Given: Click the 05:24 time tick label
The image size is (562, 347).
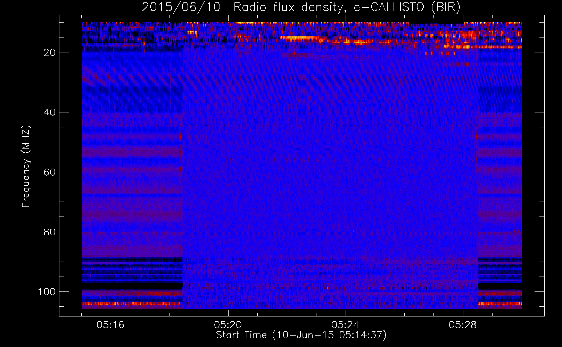Looking at the screenshot, I should 345,325.
